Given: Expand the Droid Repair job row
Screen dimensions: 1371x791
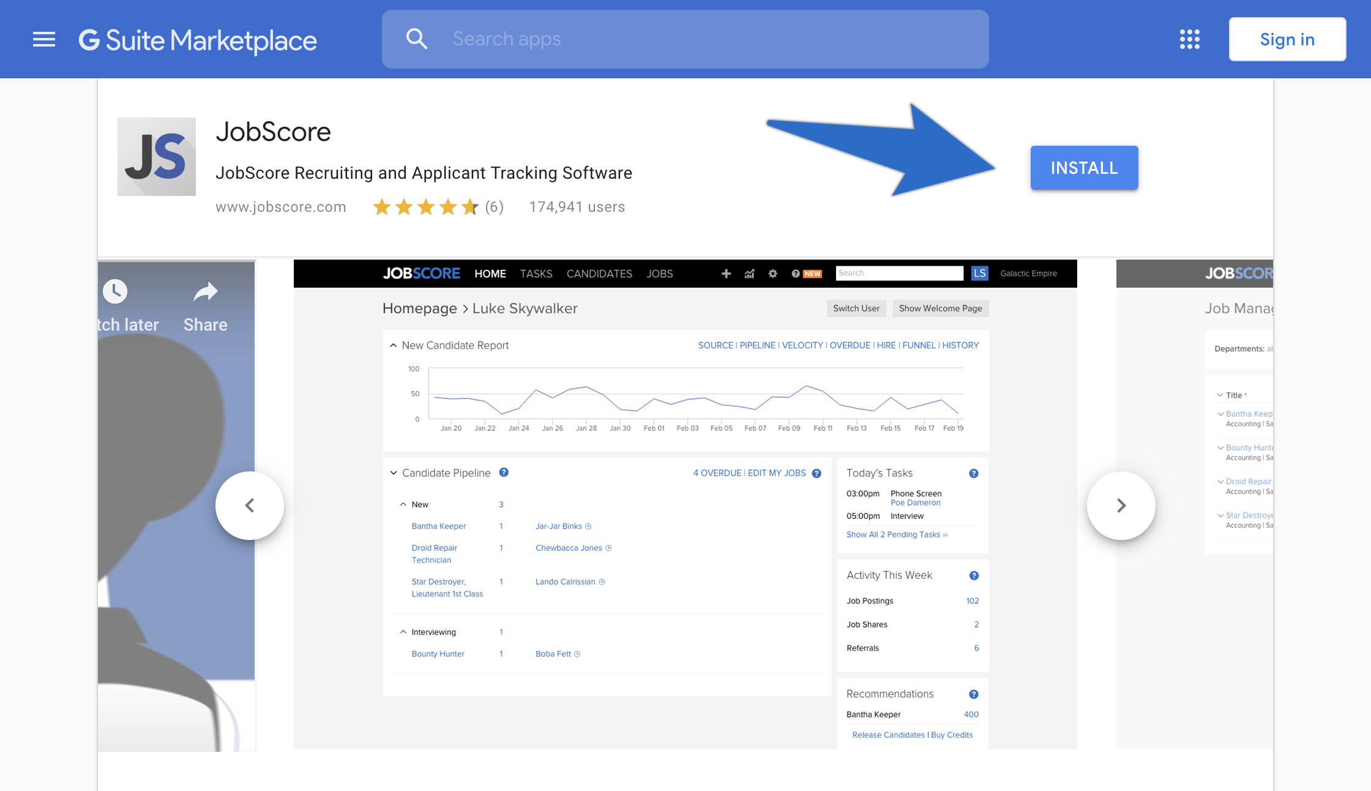Looking at the screenshot, I should [x=1220, y=481].
